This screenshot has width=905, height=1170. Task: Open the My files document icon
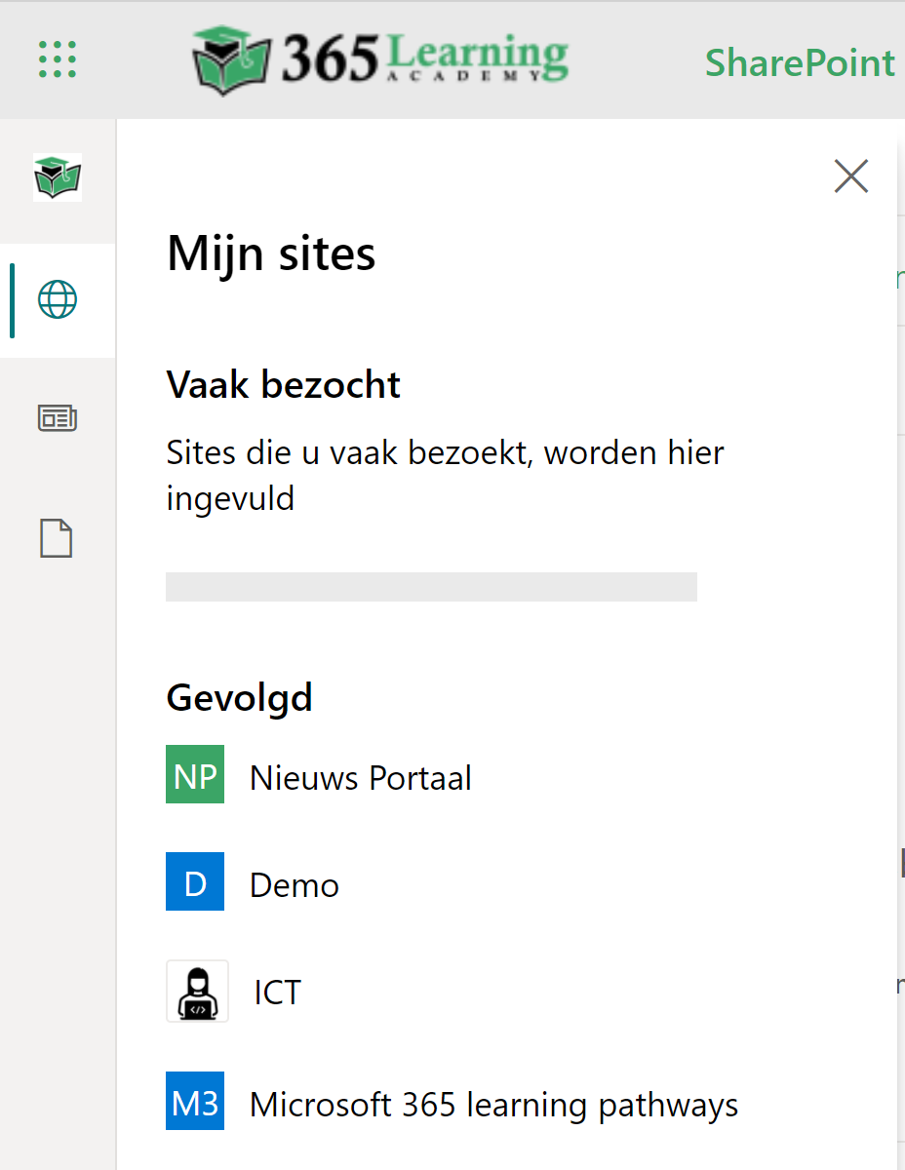57,538
